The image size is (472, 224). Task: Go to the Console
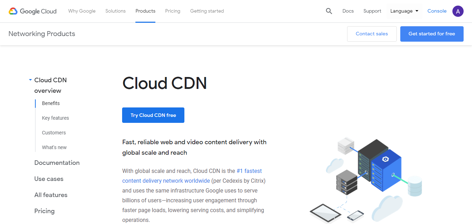pyautogui.click(x=437, y=11)
